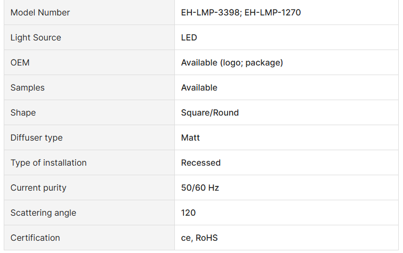Screen dimensions: 403x253
Task: Click the Current purity label
Action: point(38,187)
